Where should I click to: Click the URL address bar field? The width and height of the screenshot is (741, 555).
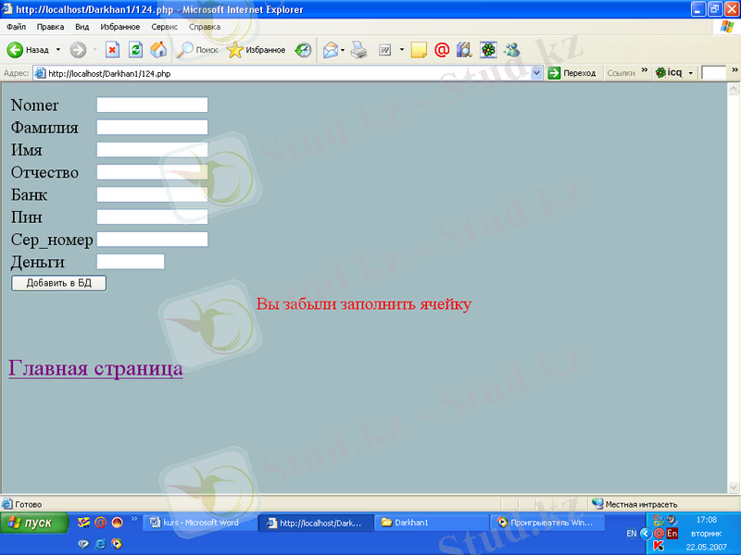[288, 74]
